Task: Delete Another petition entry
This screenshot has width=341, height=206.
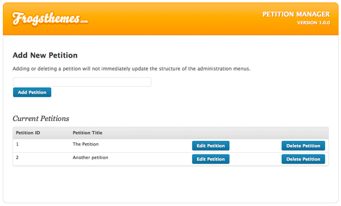Action: (303, 159)
